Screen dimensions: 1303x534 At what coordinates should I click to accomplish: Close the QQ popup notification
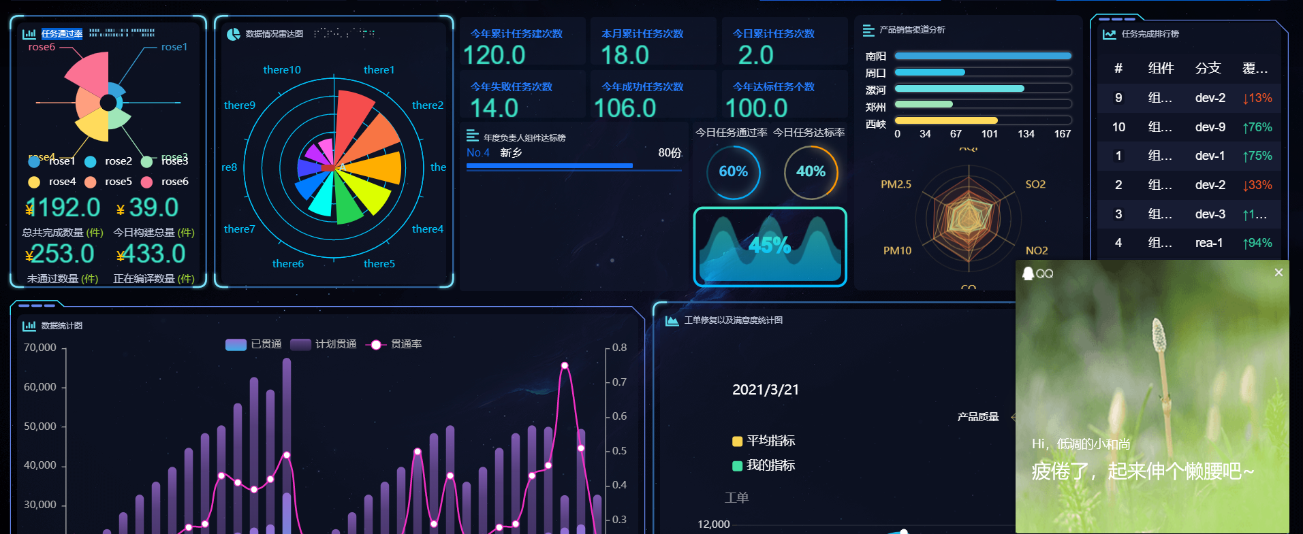1278,272
